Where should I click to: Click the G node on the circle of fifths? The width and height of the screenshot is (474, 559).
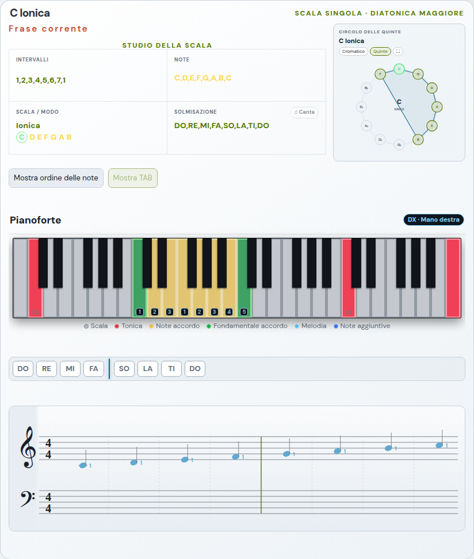[418, 74]
